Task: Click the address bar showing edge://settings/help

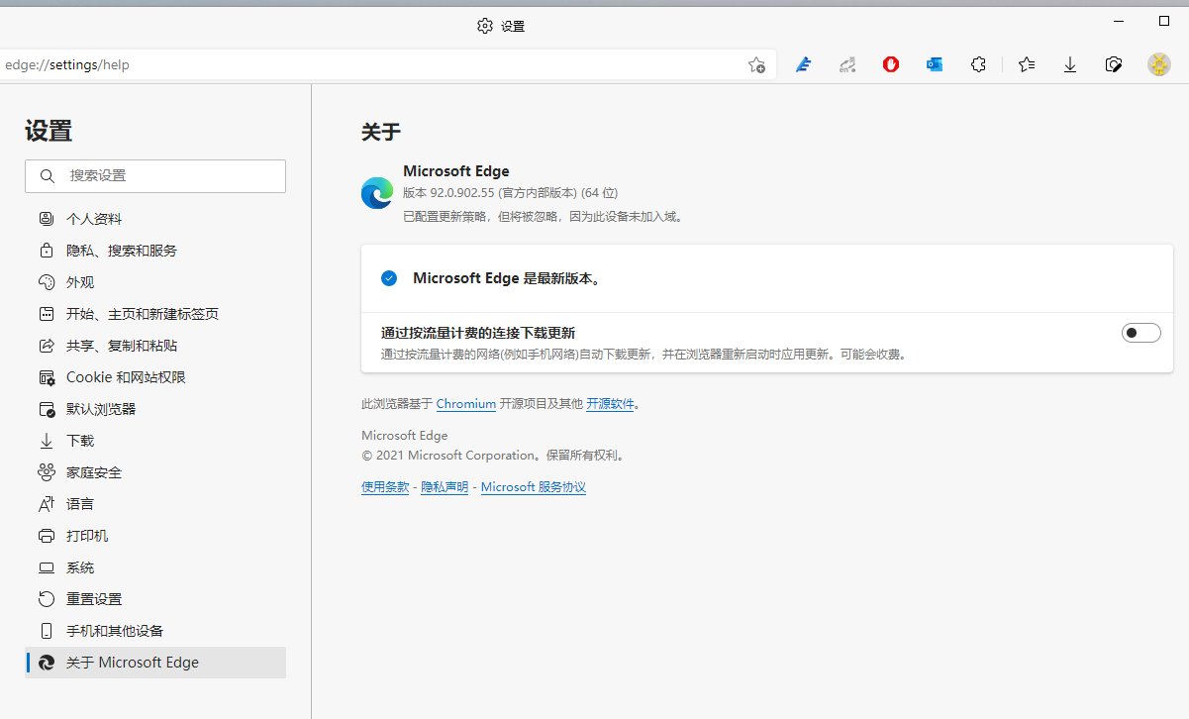Action: (386, 65)
